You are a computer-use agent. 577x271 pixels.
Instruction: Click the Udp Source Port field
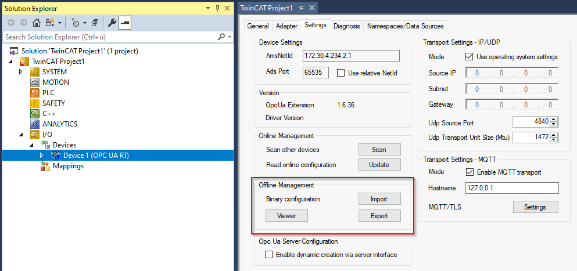[532, 122]
